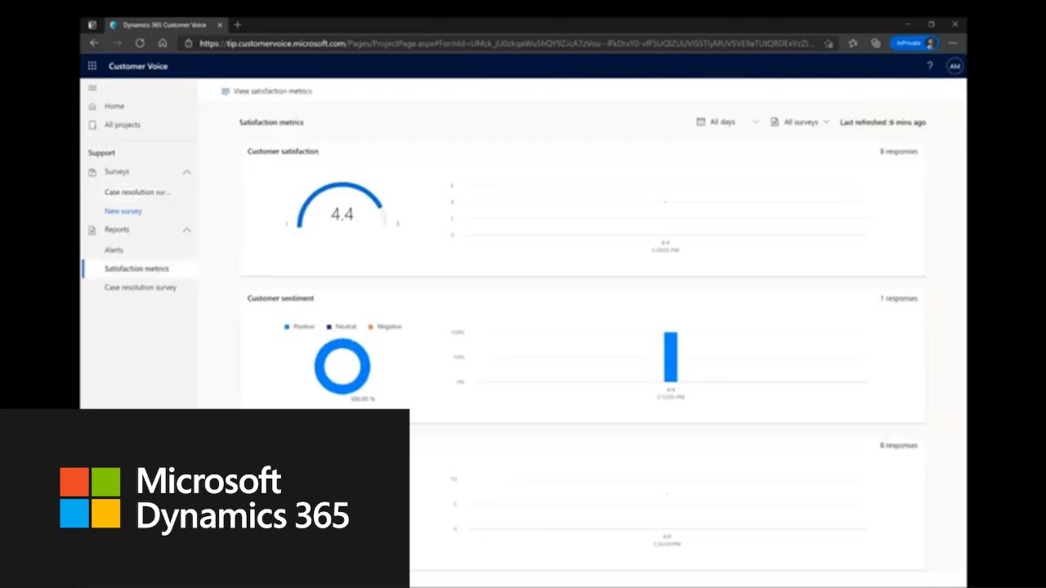1046x588 pixels.
Task: Open Alerts report
Action: [114, 250]
